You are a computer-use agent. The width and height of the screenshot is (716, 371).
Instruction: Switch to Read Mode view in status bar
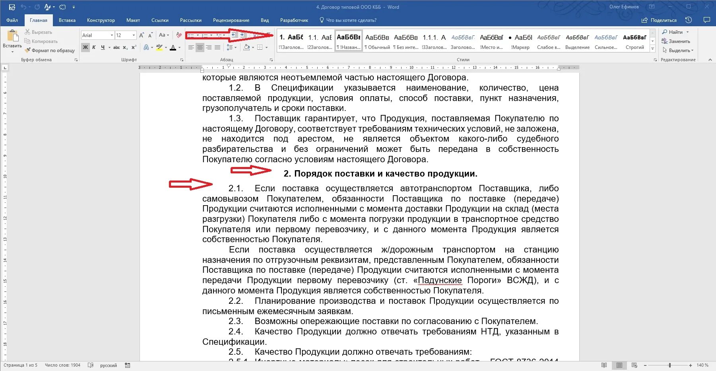[604, 365]
